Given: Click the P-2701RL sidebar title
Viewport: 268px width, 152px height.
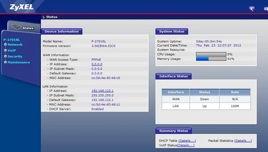Looking at the screenshot, I should pyautogui.click(x=12, y=40).
